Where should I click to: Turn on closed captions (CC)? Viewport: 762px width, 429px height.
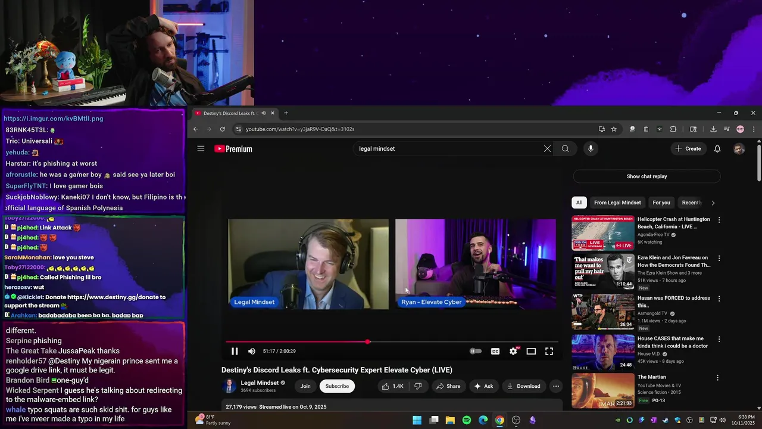tap(495, 352)
